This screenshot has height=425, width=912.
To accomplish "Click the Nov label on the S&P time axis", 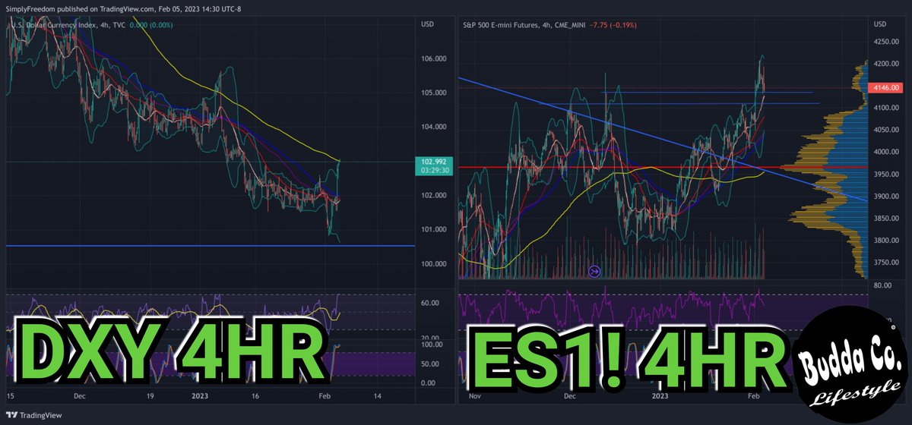I will (x=476, y=397).
